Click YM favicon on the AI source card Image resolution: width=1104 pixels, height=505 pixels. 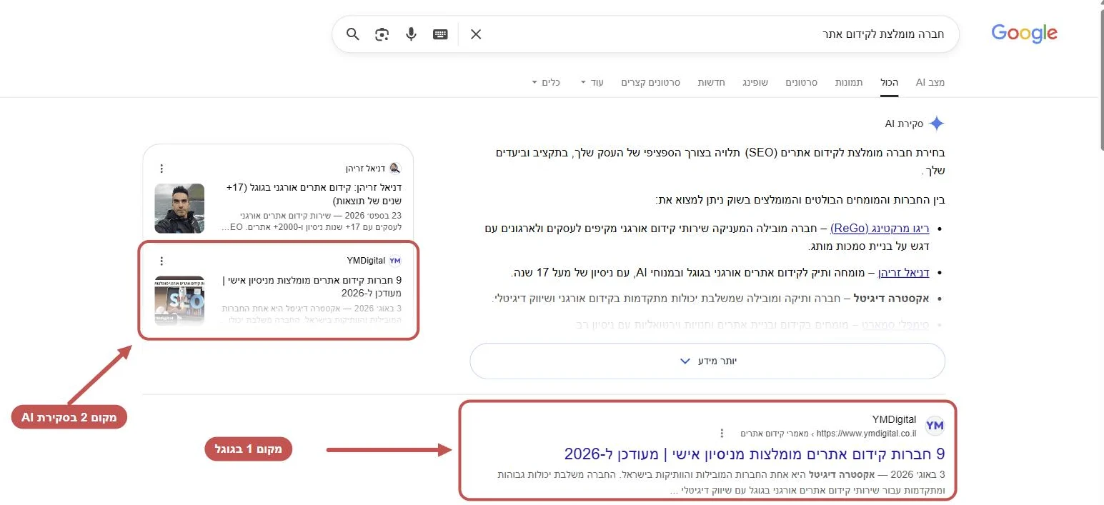click(x=395, y=261)
